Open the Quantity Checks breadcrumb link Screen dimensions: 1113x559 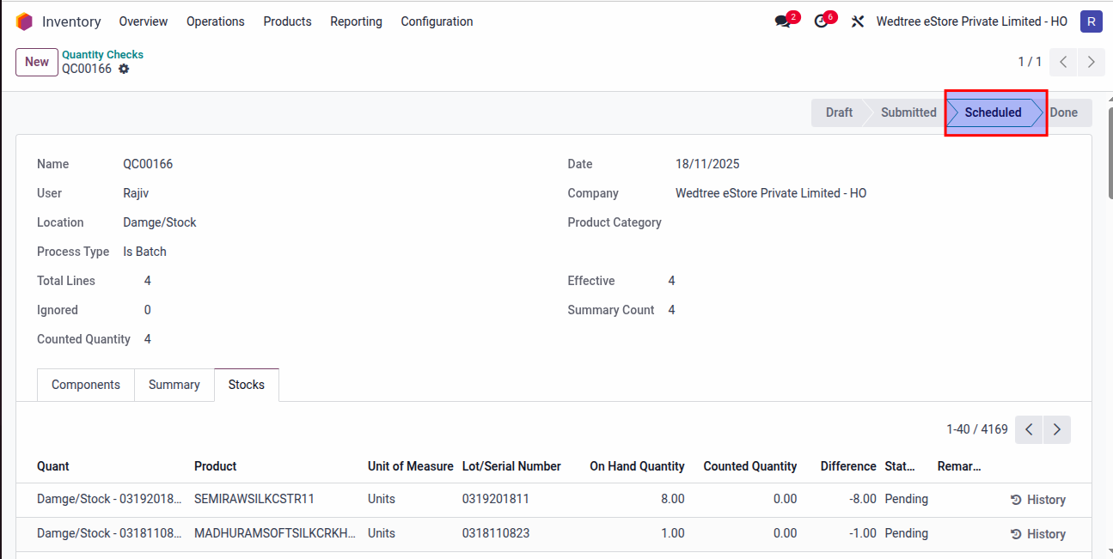(x=102, y=54)
